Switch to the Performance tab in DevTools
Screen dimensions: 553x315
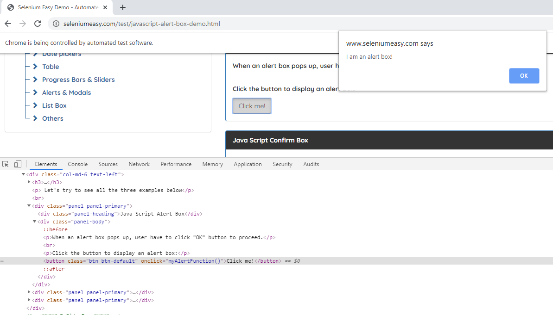coord(176,164)
